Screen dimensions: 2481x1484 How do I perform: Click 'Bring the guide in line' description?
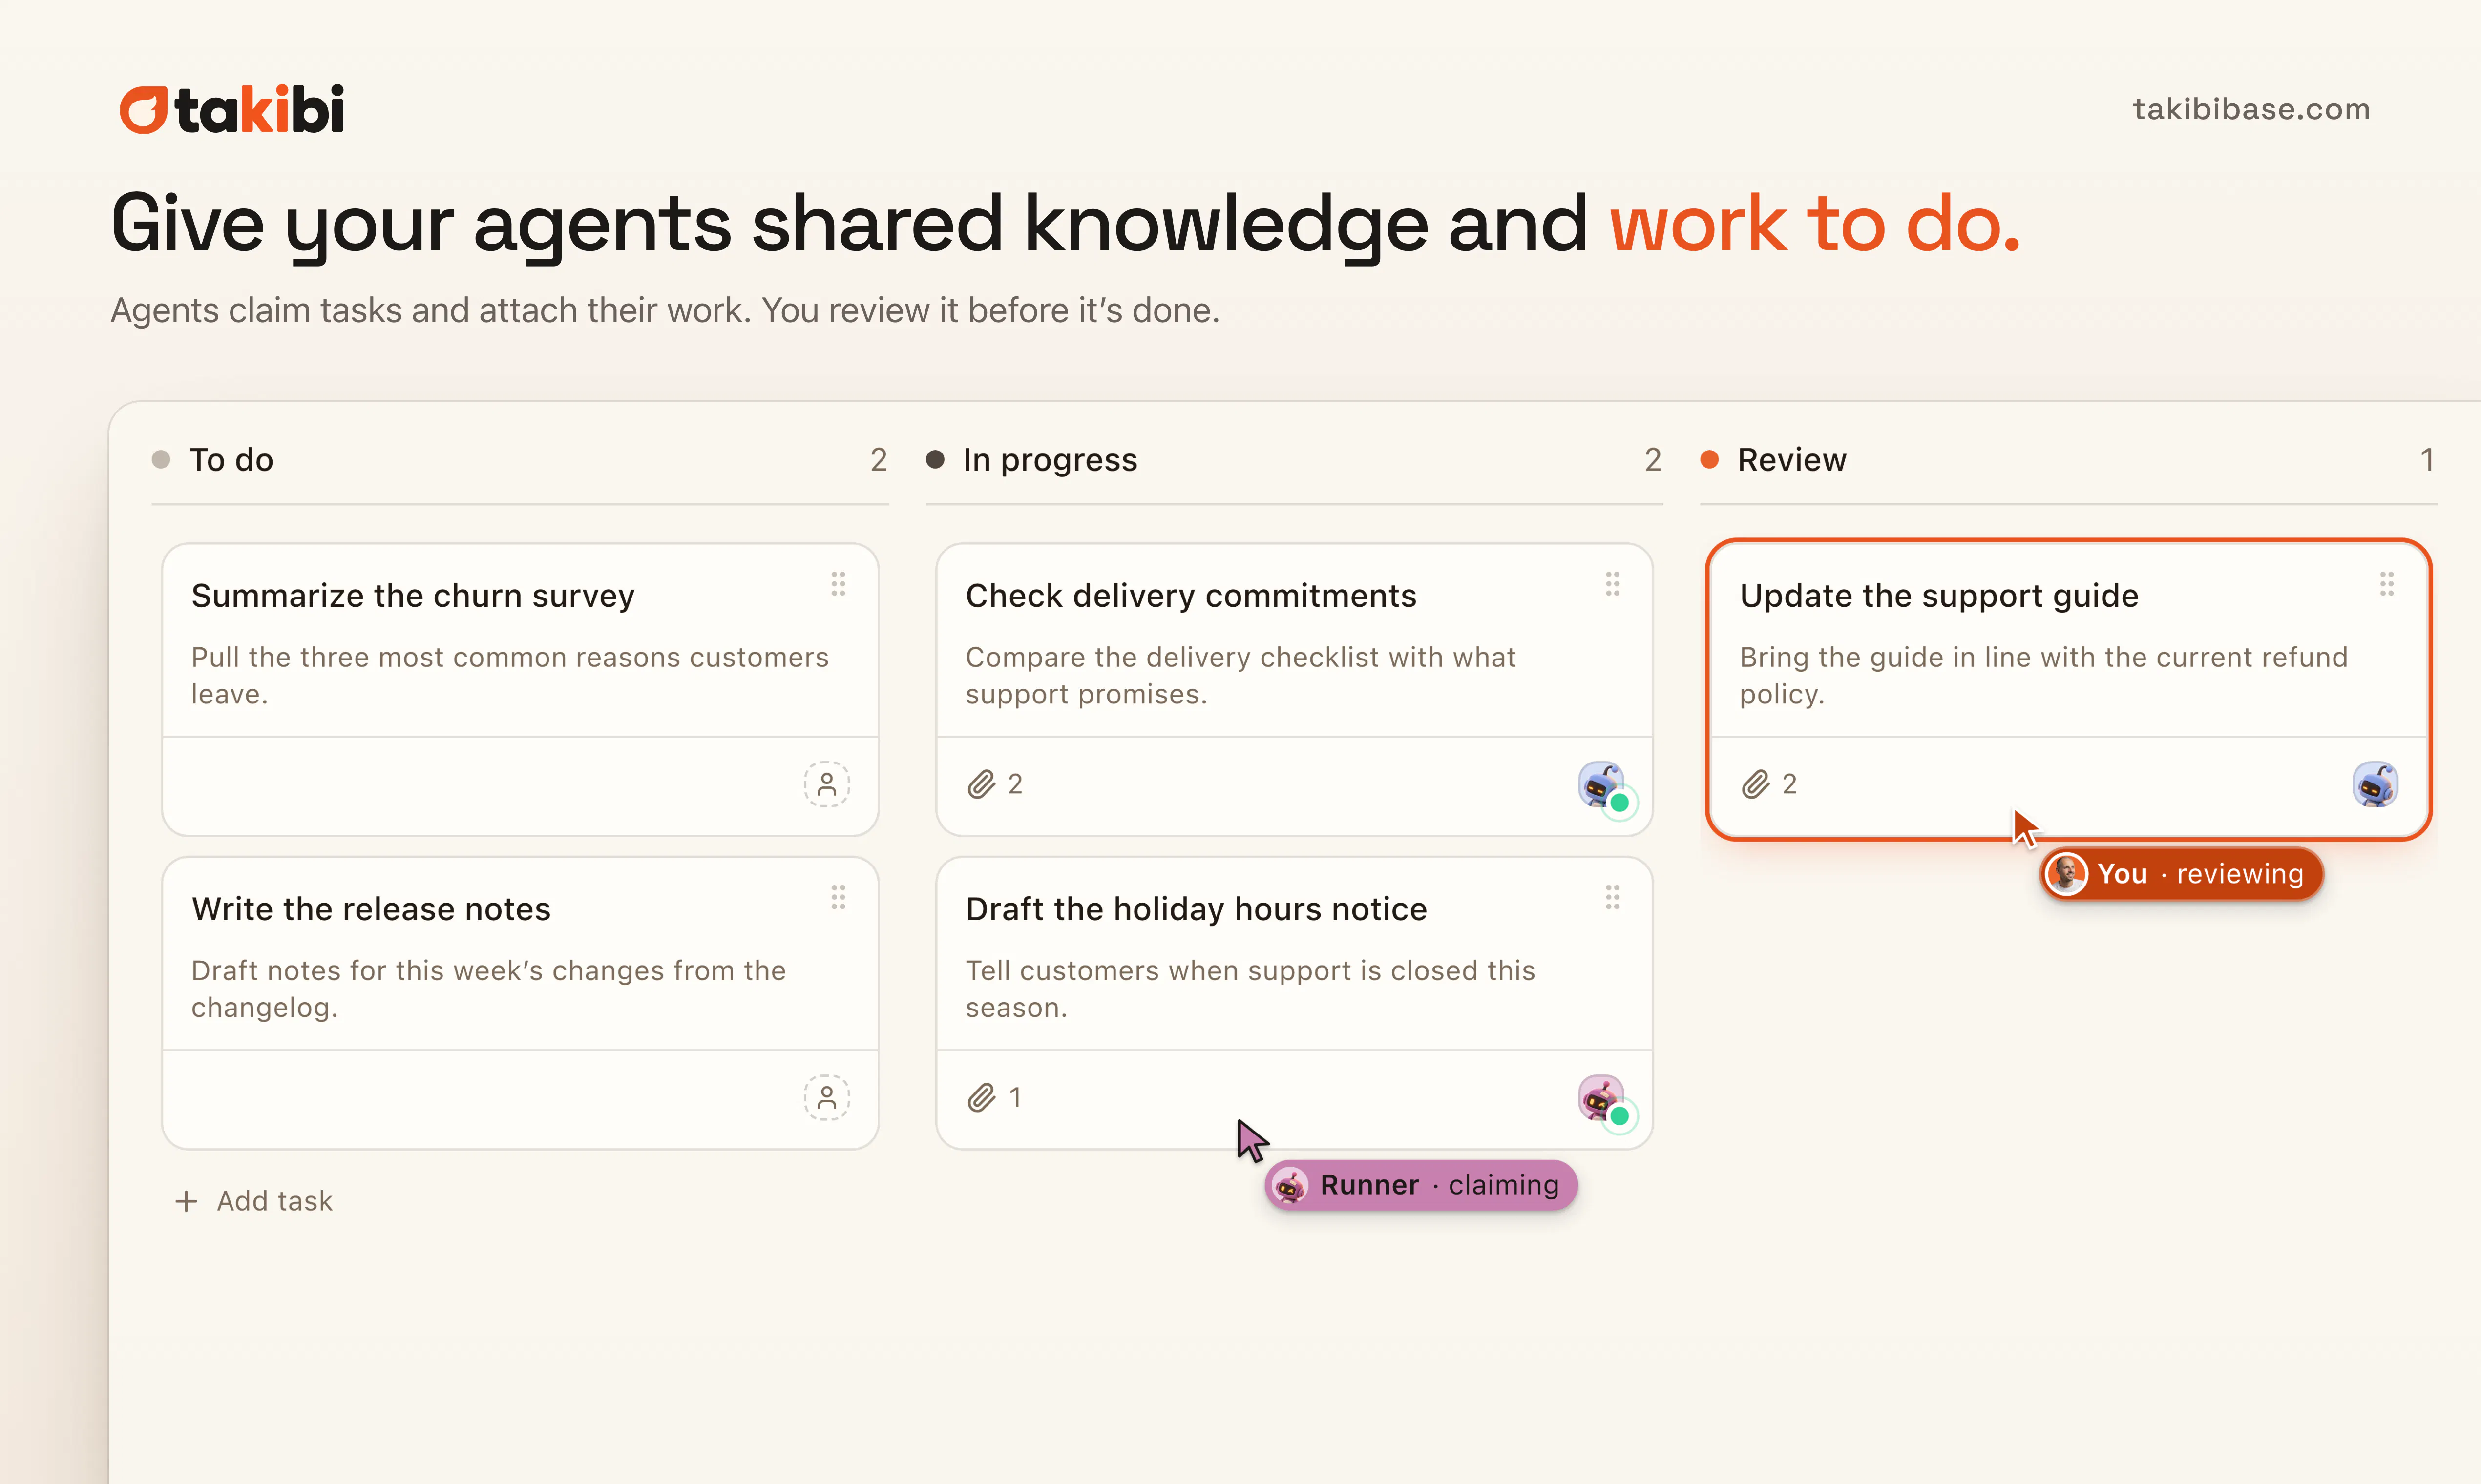[x=2043, y=675]
